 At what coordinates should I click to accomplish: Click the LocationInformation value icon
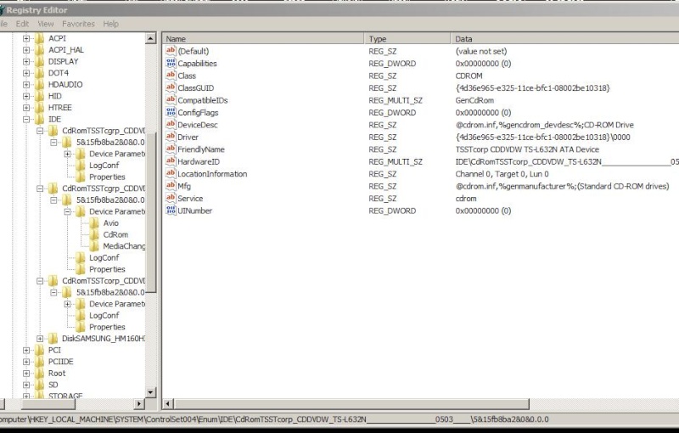(171, 174)
